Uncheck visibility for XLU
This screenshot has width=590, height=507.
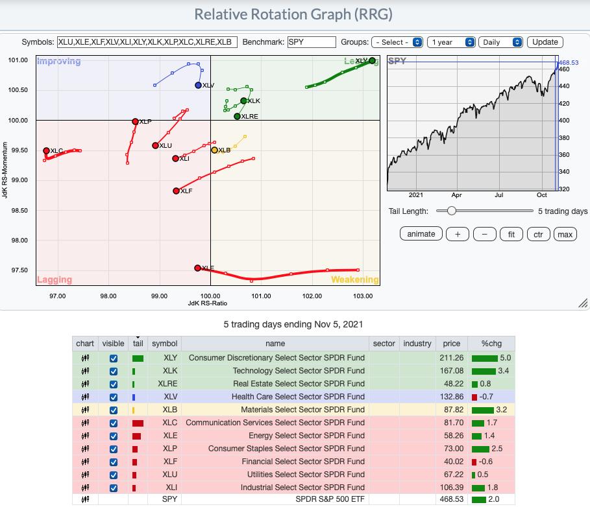point(113,475)
